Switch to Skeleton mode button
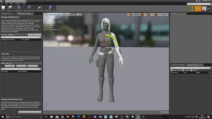The height and width of the screenshot is (119, 212). click(196, 8)
